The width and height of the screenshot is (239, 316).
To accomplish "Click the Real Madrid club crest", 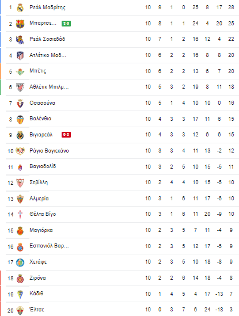I will click(x=20, y=7).
